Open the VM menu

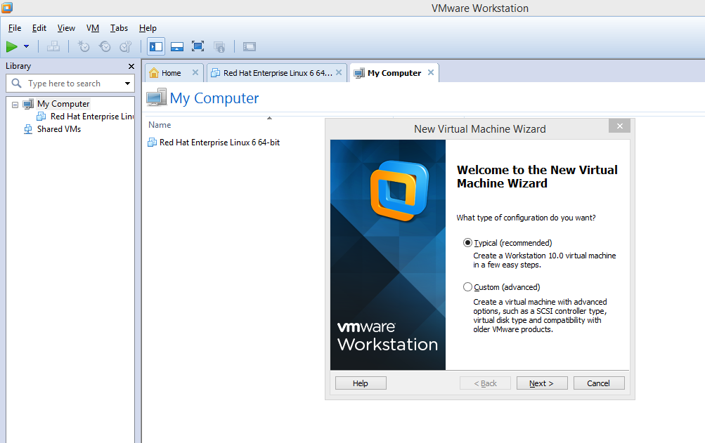coord(93,28)
